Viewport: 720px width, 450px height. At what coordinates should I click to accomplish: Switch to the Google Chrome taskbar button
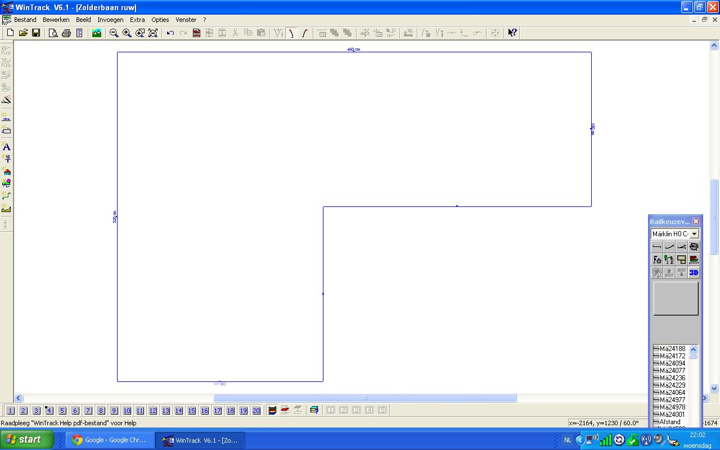coord(110,440)
